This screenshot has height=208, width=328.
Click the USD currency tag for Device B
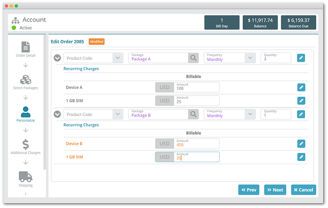click(165, 144)
